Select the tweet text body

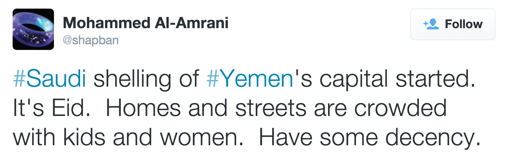[x=247, y=108]
